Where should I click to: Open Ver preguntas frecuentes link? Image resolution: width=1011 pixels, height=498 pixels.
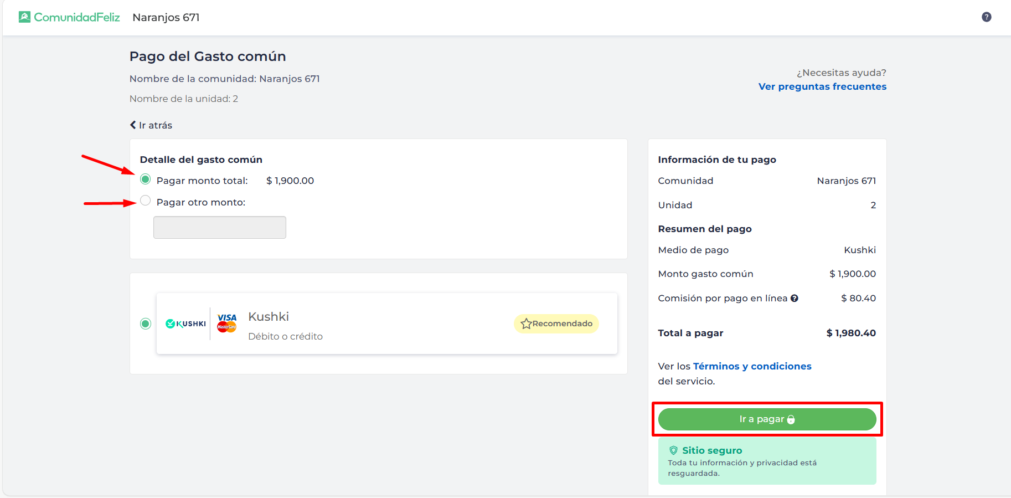pos(822,86)
